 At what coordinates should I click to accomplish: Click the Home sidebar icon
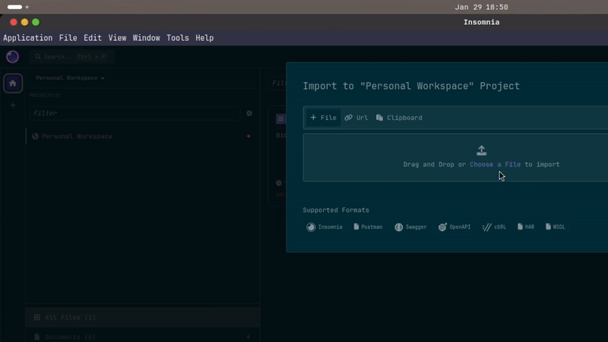[x=13, y=84]
